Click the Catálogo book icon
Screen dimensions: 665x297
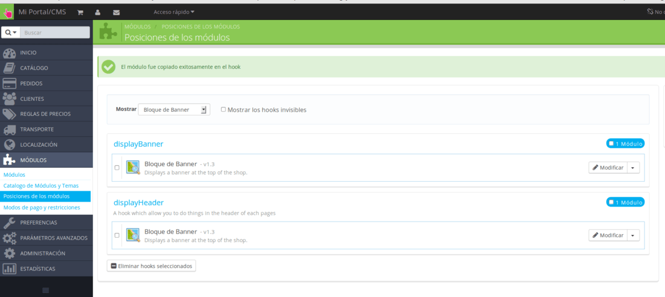(9, 68)
